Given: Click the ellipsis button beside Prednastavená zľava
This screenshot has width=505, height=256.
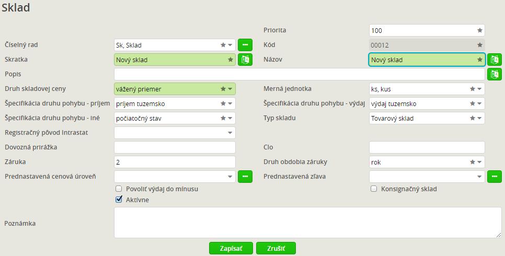Looking at the screenshot, I should (x=495, y=177).
